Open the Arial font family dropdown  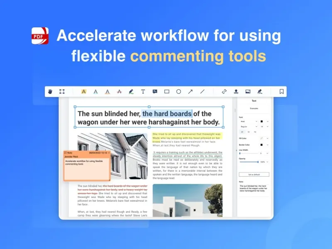coord(249,121)
